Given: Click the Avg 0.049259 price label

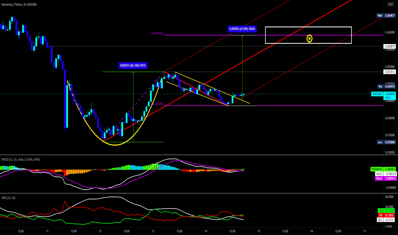Looking at the screenshot, I should [386, 86].
